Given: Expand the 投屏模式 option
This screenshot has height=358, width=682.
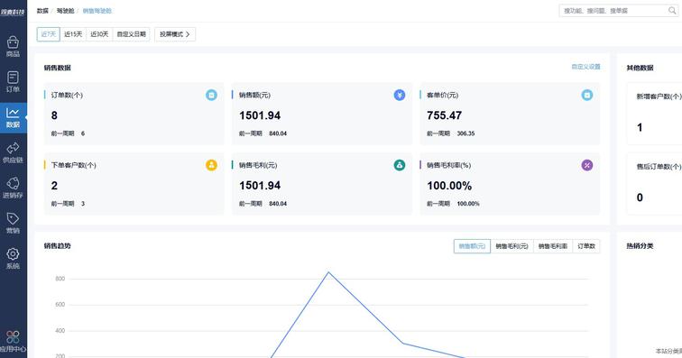Looking at the screenshot, I should (175, 34).
